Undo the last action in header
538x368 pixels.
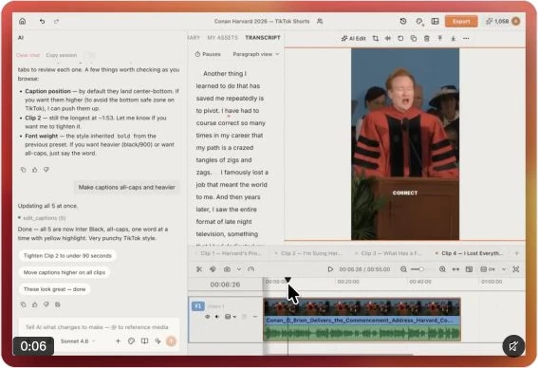pos(42,21)
